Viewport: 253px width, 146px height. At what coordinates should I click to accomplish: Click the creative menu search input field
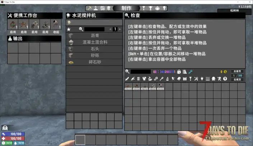(x=141, y=72)
